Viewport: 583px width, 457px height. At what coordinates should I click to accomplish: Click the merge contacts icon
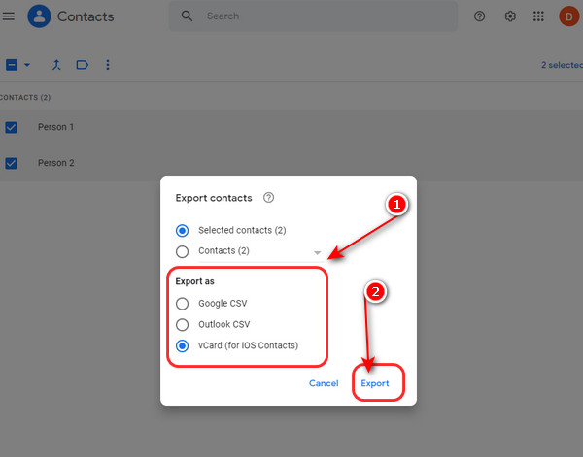point(56,65)
